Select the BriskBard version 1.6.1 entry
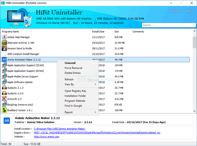The height and width of the screenshot is (146, 197). (x=20, y=110)
